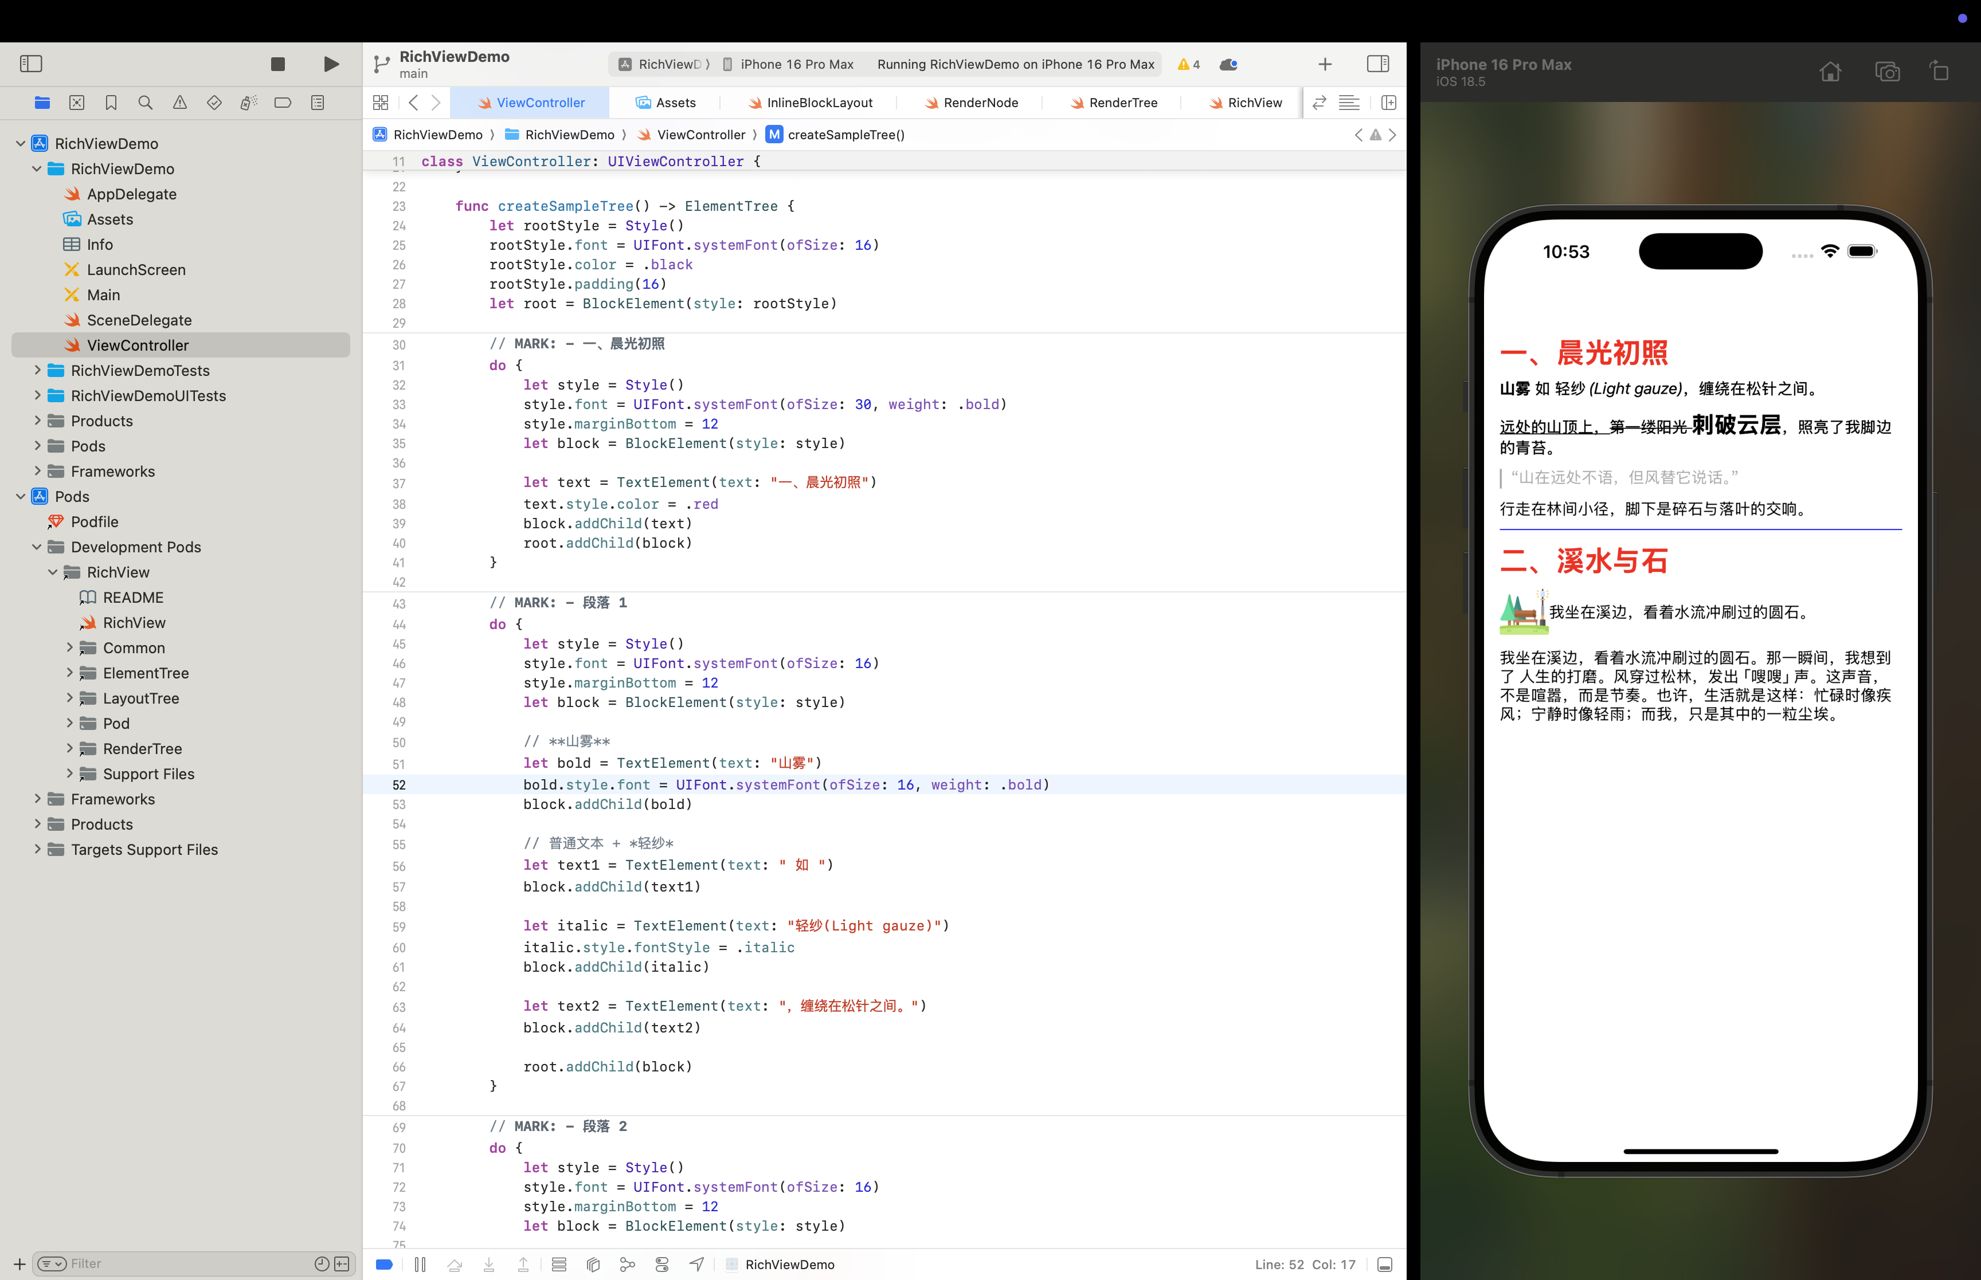The image size is (1981, 1280).
Task: Open the Find navigator magnifier icon
Action: pyautogui.click(x=146, y=102)
